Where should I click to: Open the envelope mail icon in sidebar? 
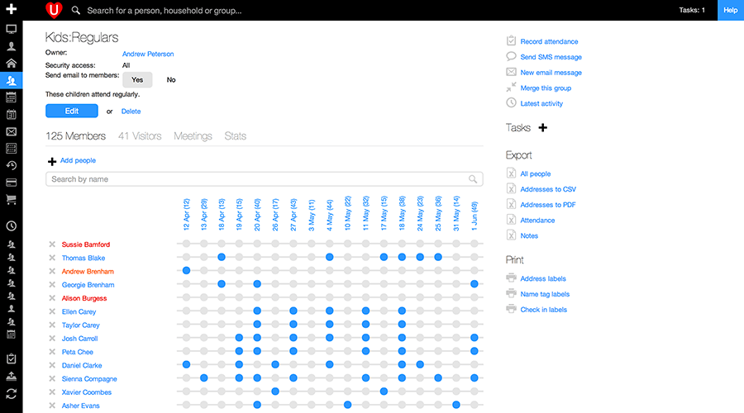tap(11, 131)
